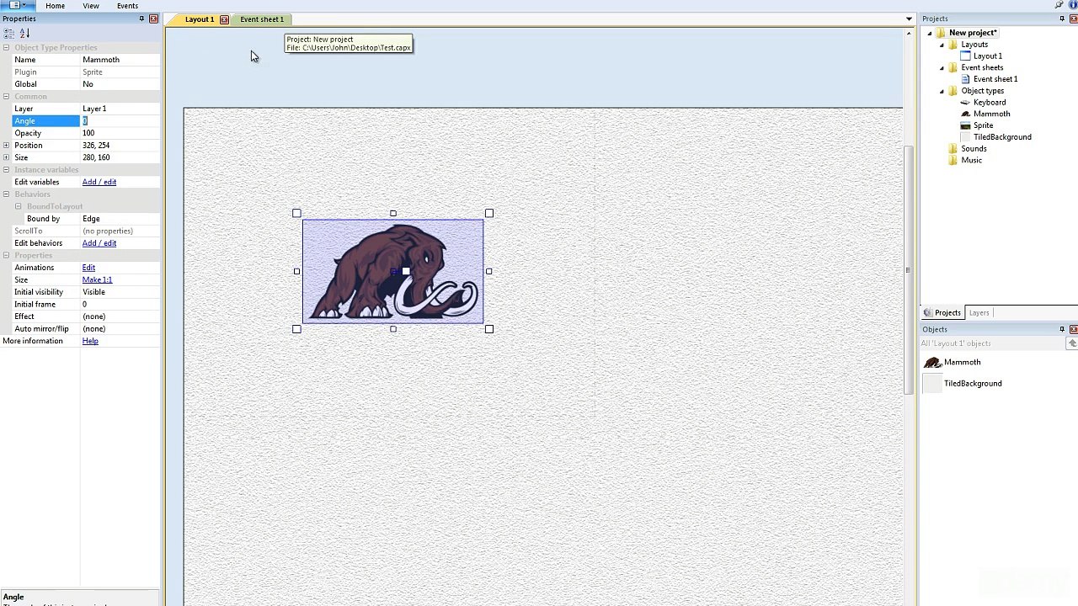This screenshot has width=1078, height=606.
Task: Collapse the Behaviors section
Action: point(6,194)
